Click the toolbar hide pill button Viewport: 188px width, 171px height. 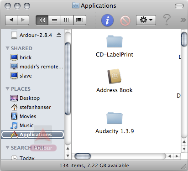(x=179, y=6)
